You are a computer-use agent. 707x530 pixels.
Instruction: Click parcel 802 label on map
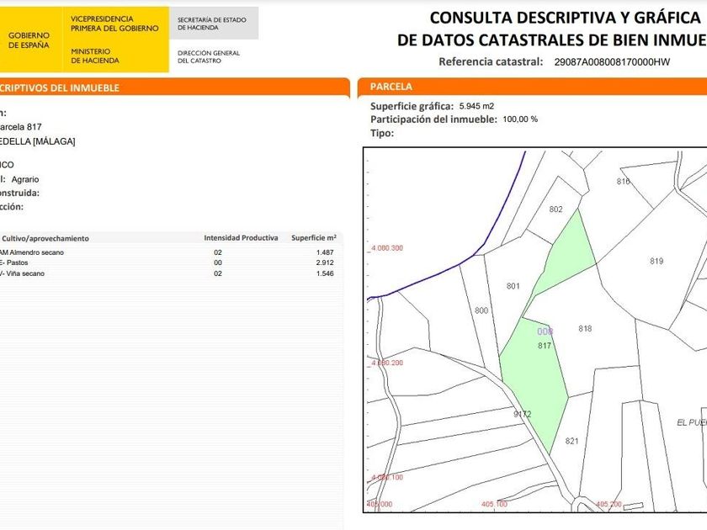(555, 209)
